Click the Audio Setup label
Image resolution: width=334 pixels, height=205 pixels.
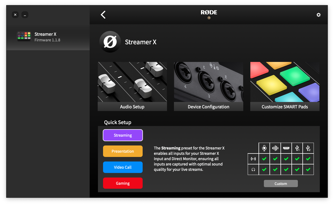click(x=132, y=107)
